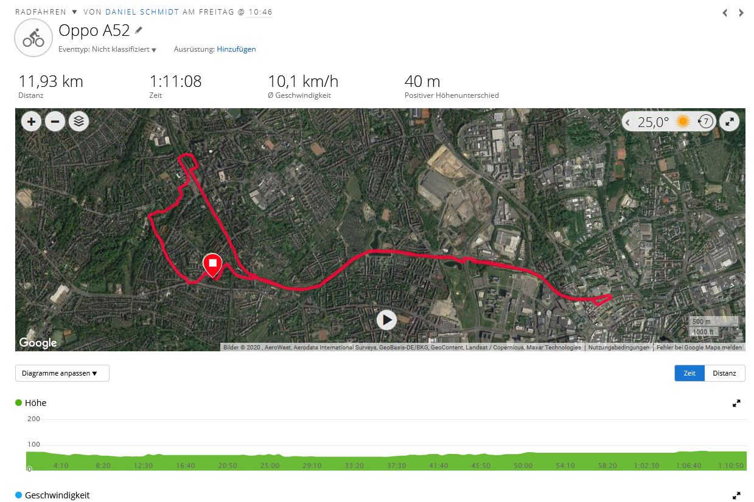Open the map layers selector
The height and width of the screenshot is (502, 754).
click(x=79, y=122)
